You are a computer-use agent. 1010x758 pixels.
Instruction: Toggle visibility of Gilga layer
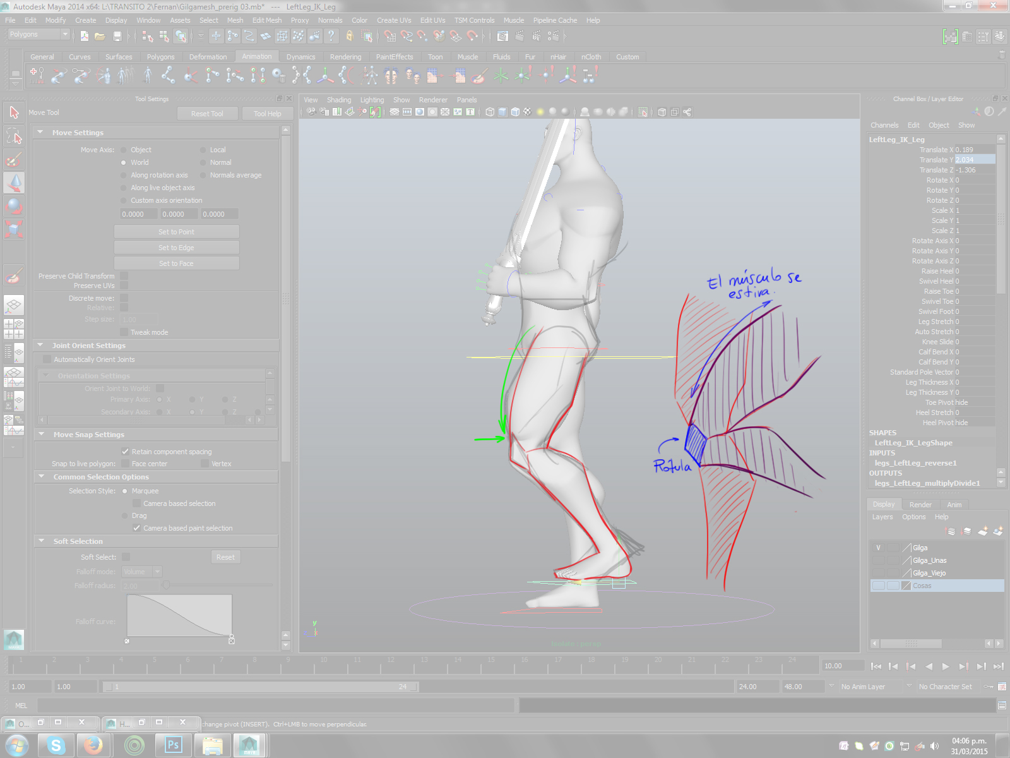tap(878, 548)
